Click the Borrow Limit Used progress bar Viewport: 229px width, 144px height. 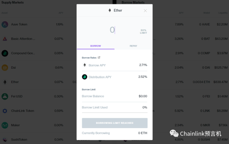tap(115, 113)
